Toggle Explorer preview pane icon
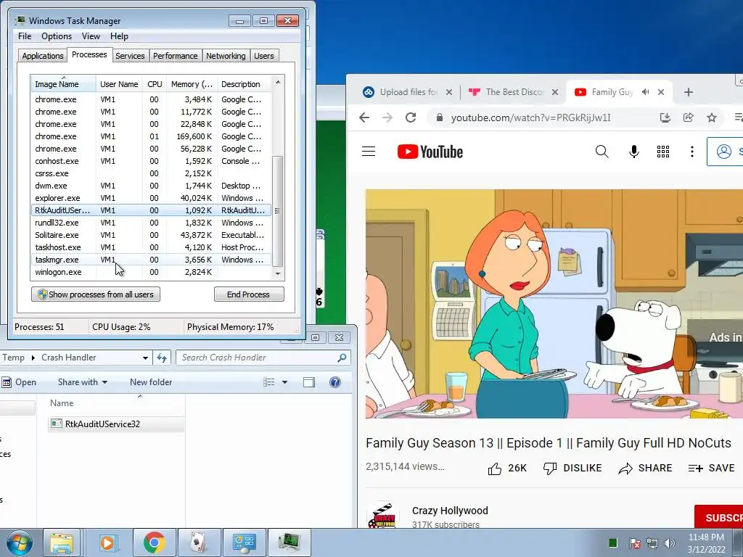743x557 pixels. (309, 382)
